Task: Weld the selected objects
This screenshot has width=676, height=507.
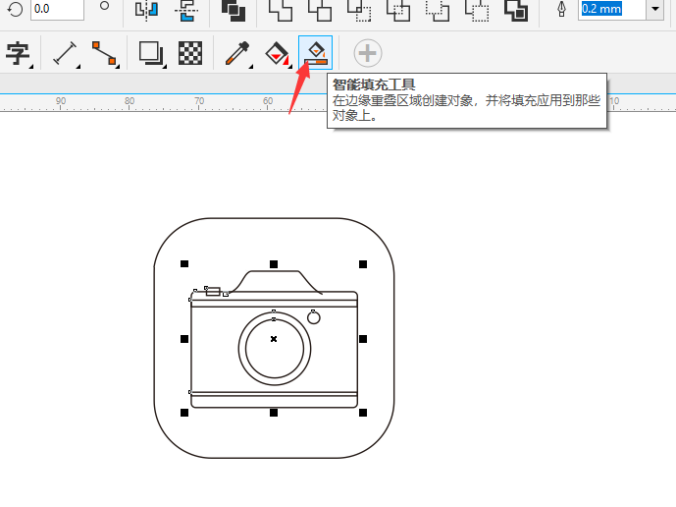Action: click(x=281, y=10)
